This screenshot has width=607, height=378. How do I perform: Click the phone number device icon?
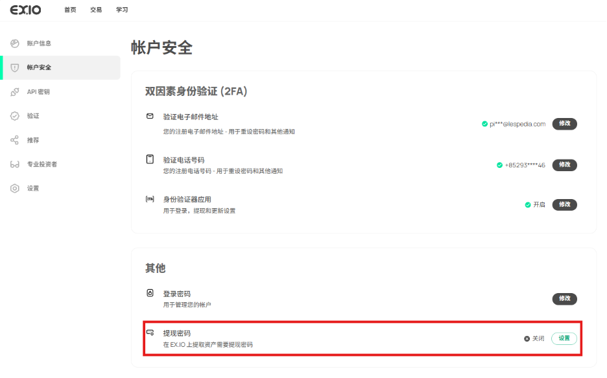pos(150,159)
